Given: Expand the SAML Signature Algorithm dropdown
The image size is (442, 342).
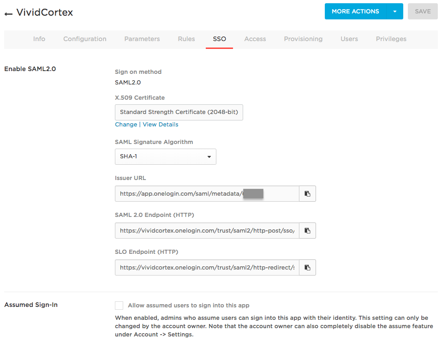Looking at the screenshot, I should click(166, 156).
